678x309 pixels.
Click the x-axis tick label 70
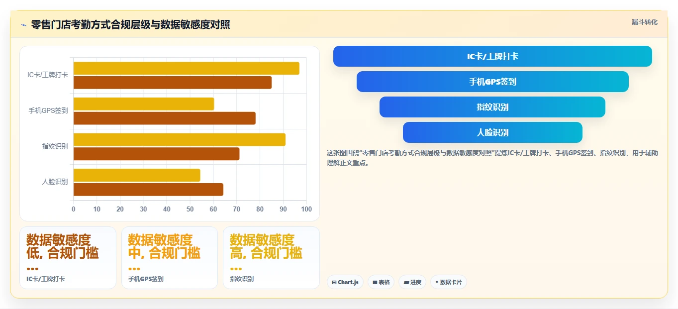click(x=237, y=209)
